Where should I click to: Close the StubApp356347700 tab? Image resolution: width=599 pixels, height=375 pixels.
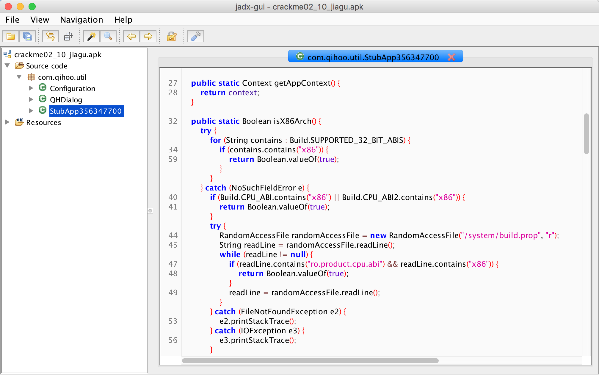click(451, 57)
